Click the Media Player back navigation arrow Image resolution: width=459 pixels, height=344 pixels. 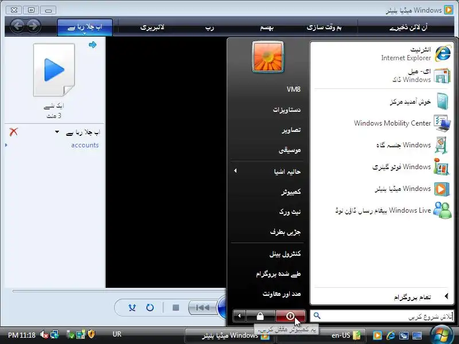(18, 26)
